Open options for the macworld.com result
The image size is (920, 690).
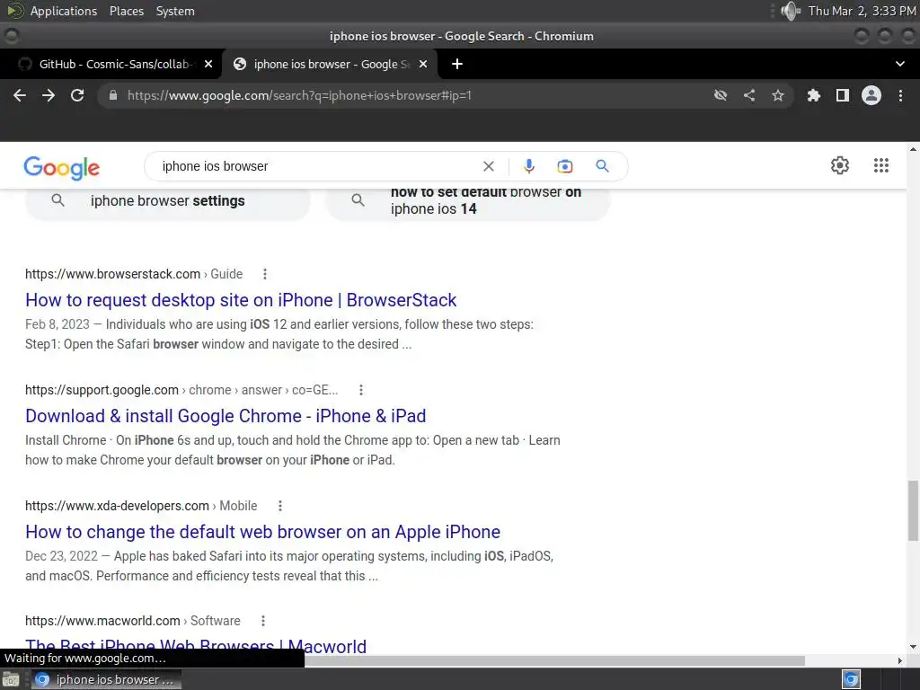(263, 621)
